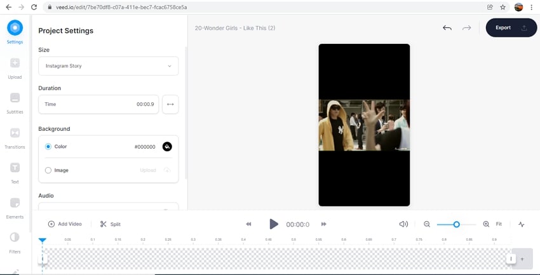540x275 pixels.
Task: Open the Elements sidebar tab
Action: pyautogui.click(x=15, y=208)
